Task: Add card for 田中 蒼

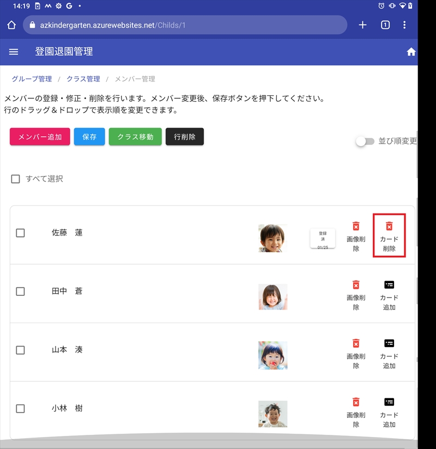Action: point(389,295)
